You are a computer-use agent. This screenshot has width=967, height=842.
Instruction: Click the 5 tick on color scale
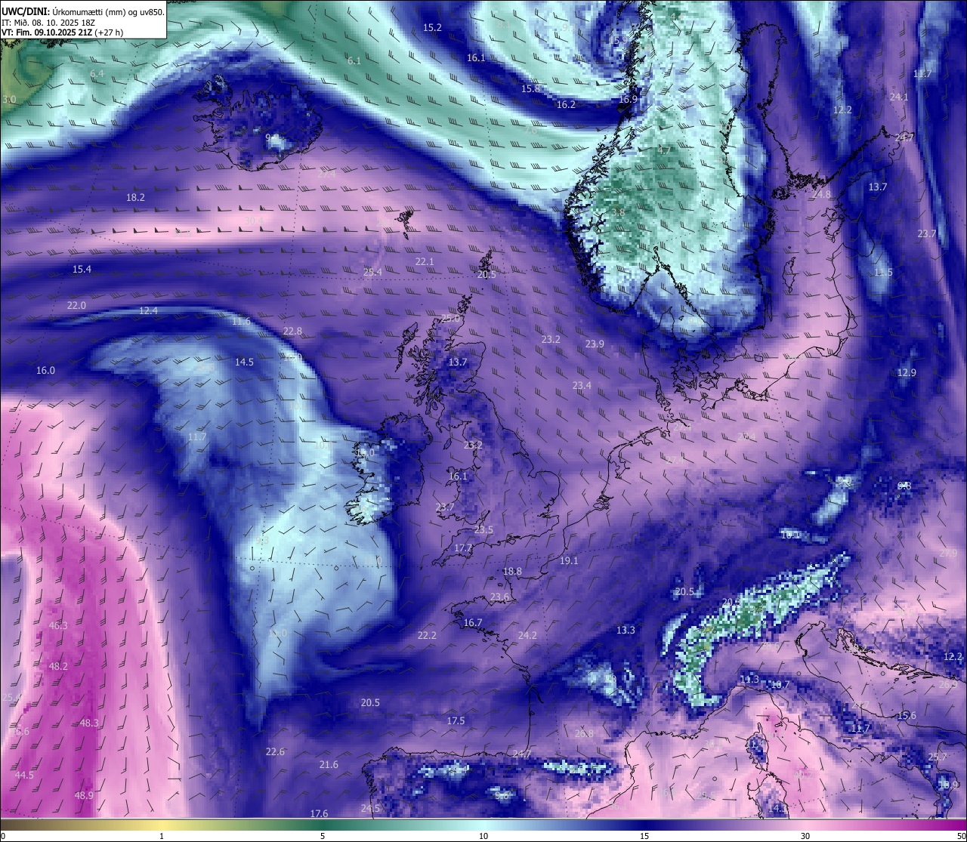[323, 835]
